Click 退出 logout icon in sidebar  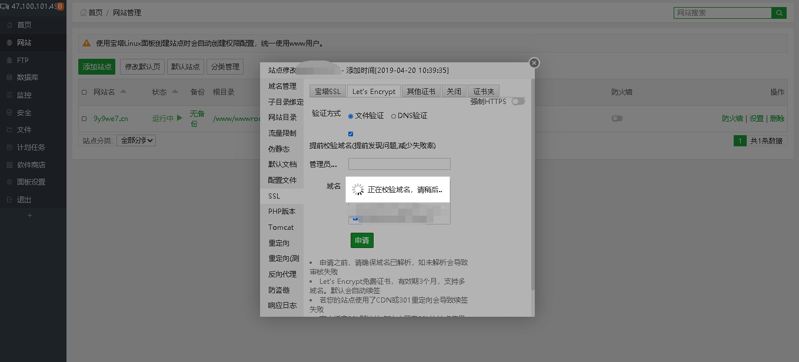[x=9, y=200]
